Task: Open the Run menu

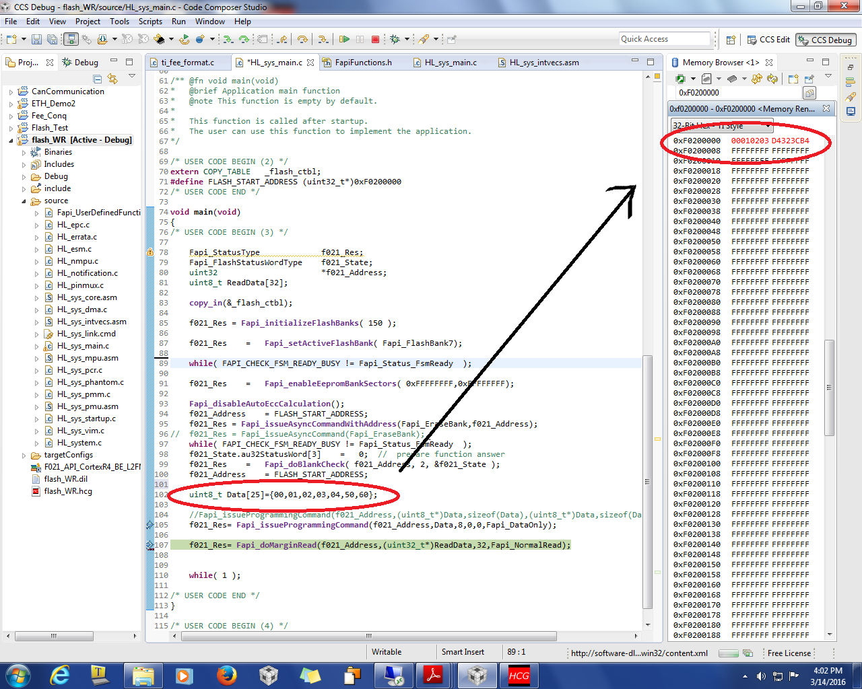Action: click(178, 22)
